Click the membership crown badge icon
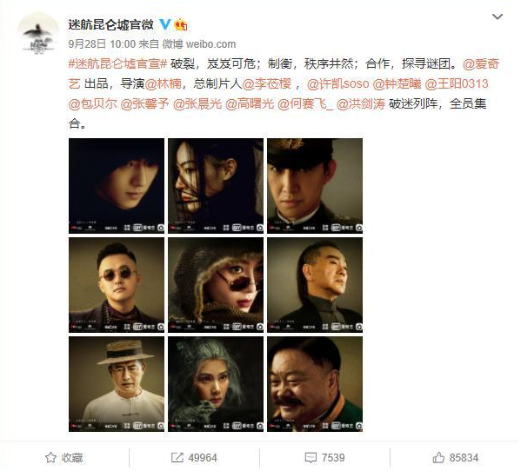Screen dimensions: 521x471 click(x=181, y=24)
